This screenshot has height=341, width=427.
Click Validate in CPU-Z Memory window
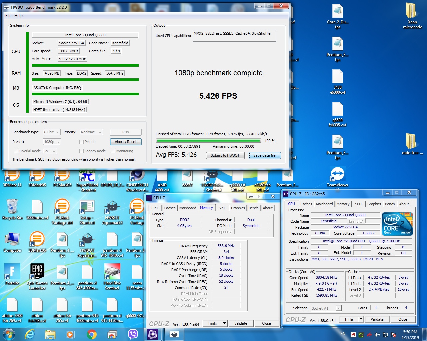[x=241, y=323]
